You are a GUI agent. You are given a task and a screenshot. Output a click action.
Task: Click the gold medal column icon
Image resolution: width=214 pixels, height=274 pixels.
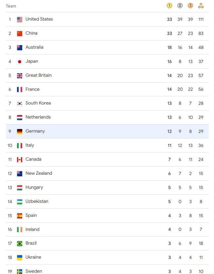pyautogui.click(x=169, y=6)
